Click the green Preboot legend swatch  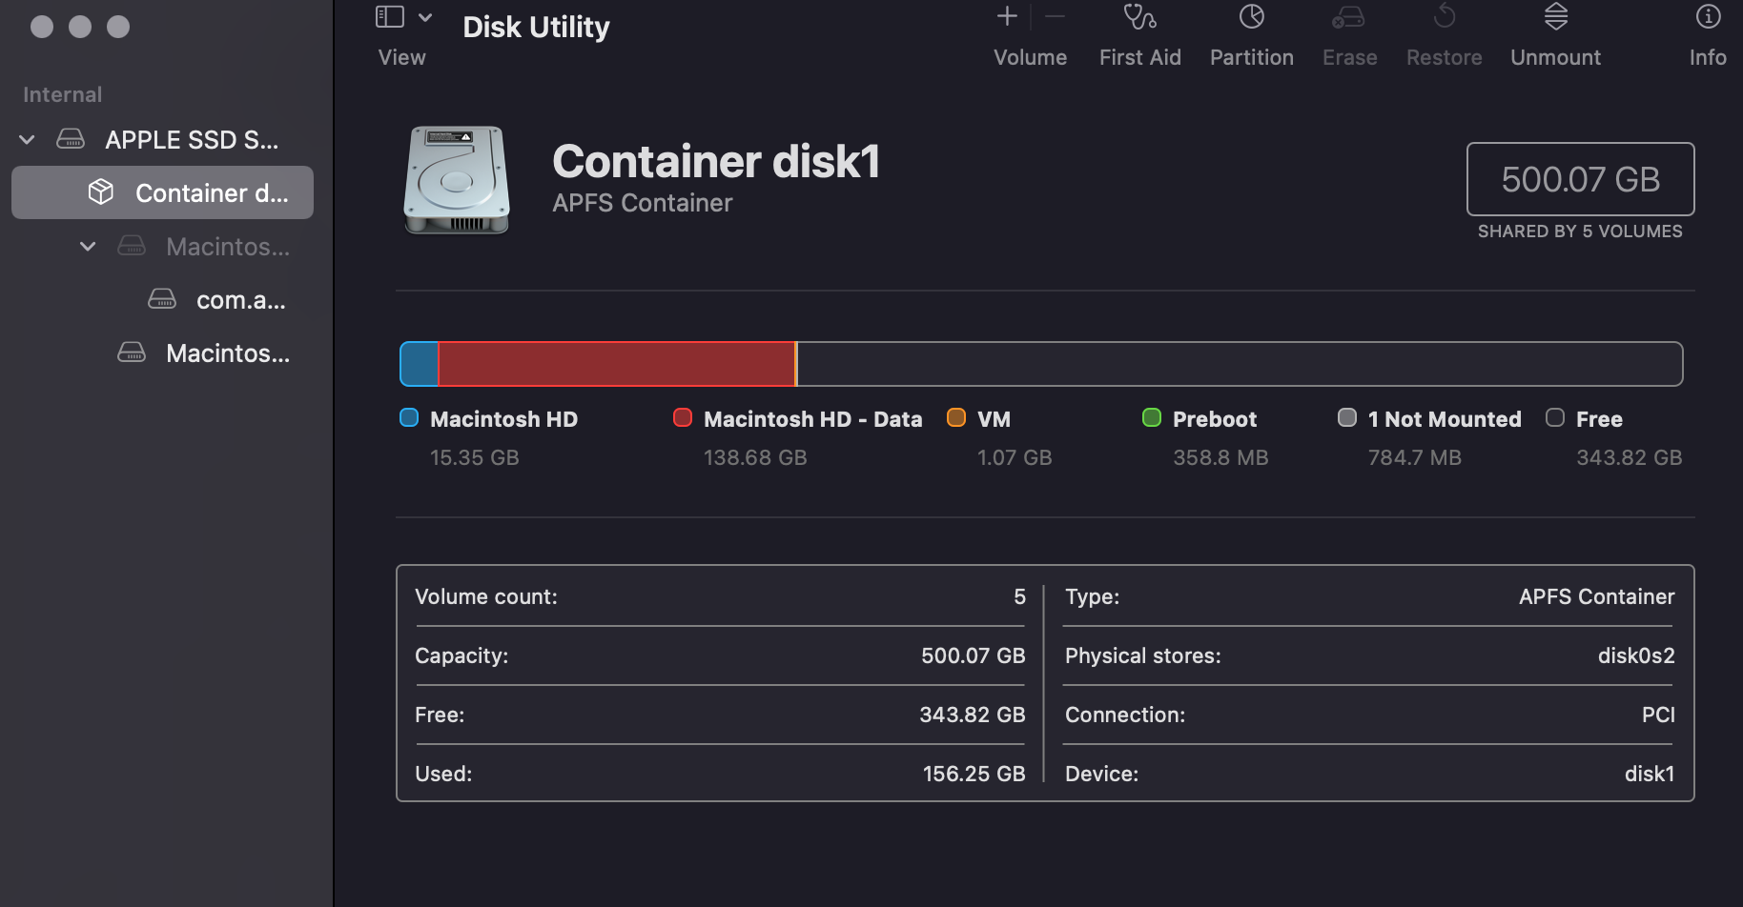(1152, 418)
